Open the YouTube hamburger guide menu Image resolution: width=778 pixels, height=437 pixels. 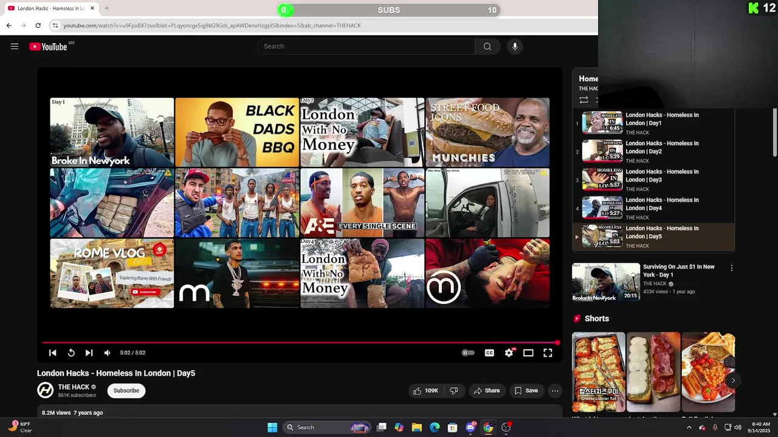click(x=15, y=46)
